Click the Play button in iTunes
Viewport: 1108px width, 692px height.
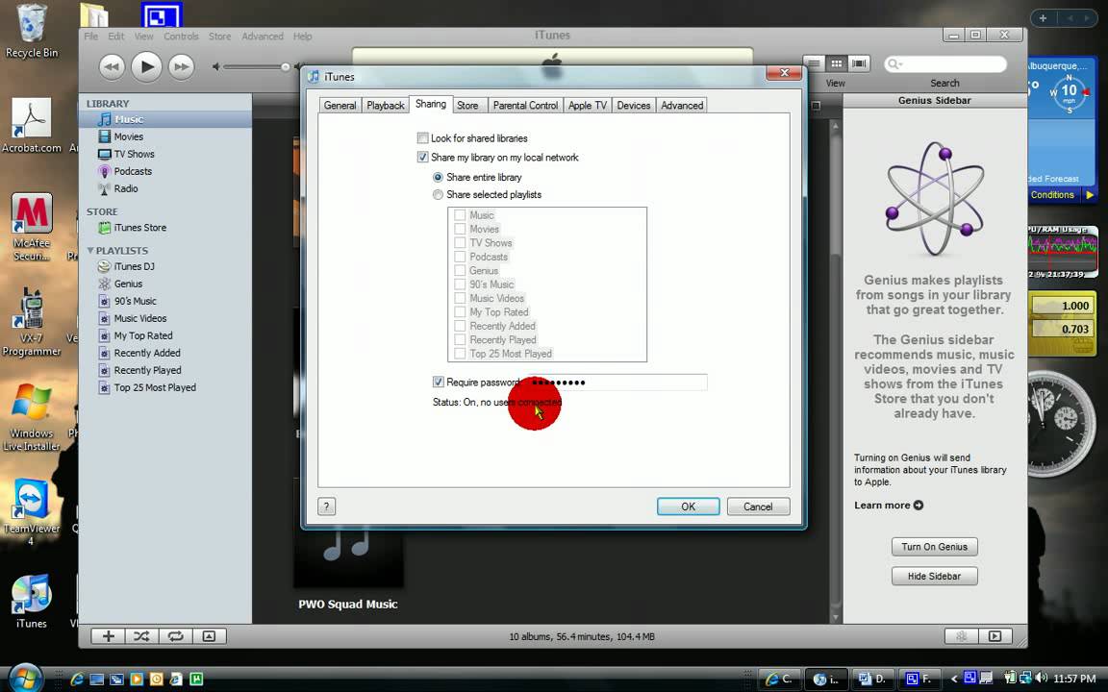(146, 67)
